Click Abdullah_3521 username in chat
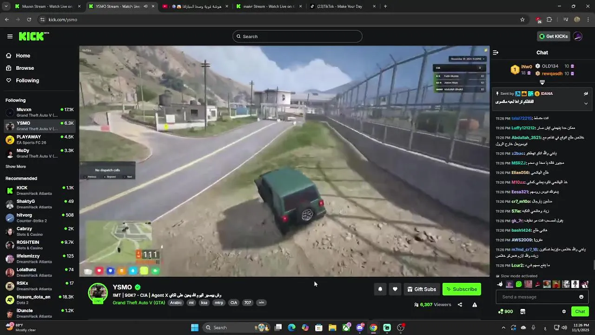595x335 pixels. click(526, 138)
